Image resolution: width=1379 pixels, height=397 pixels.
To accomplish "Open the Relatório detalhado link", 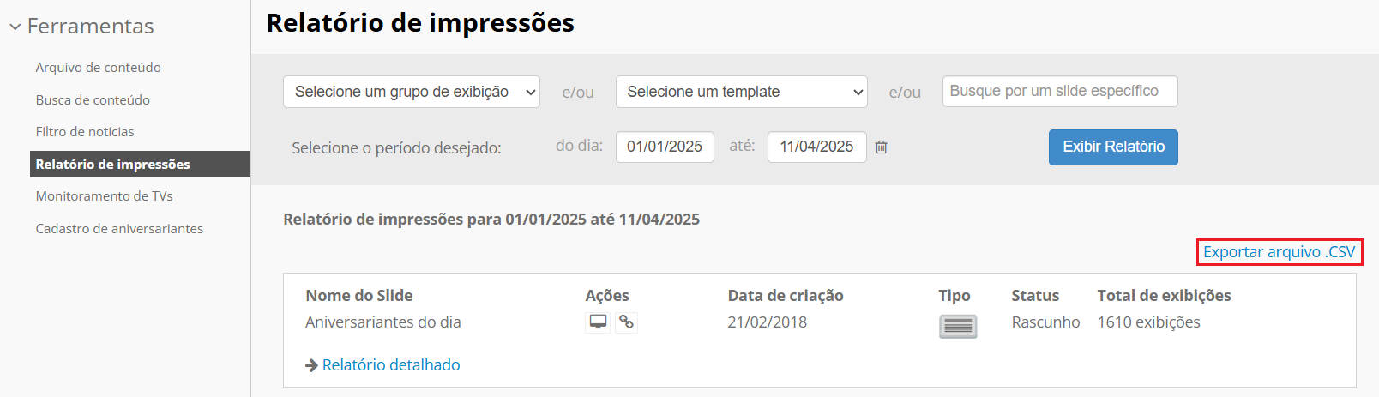I will (391, 365).
